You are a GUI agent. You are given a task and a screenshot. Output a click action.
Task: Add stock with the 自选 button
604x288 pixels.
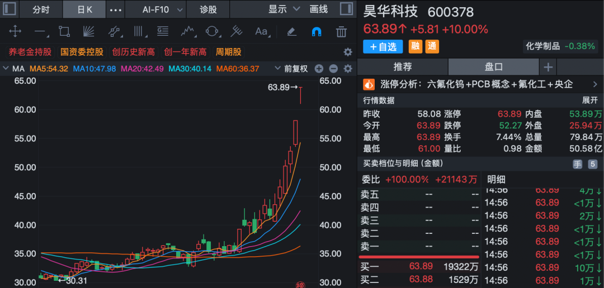click(383, 46)
